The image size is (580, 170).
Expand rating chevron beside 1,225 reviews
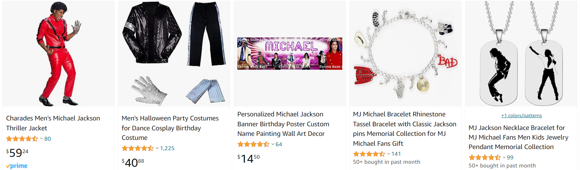click(157, 148)
